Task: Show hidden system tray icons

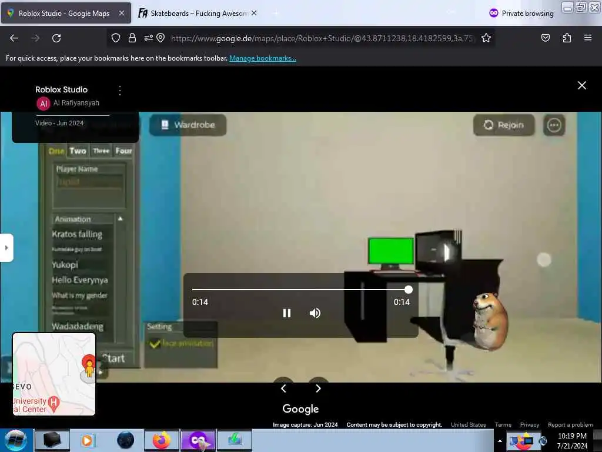Action: 500,441
